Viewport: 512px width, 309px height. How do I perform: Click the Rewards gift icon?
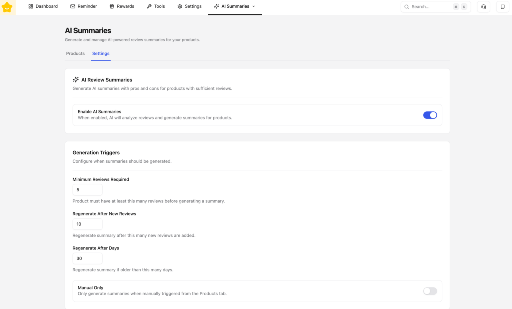point(112,6)
